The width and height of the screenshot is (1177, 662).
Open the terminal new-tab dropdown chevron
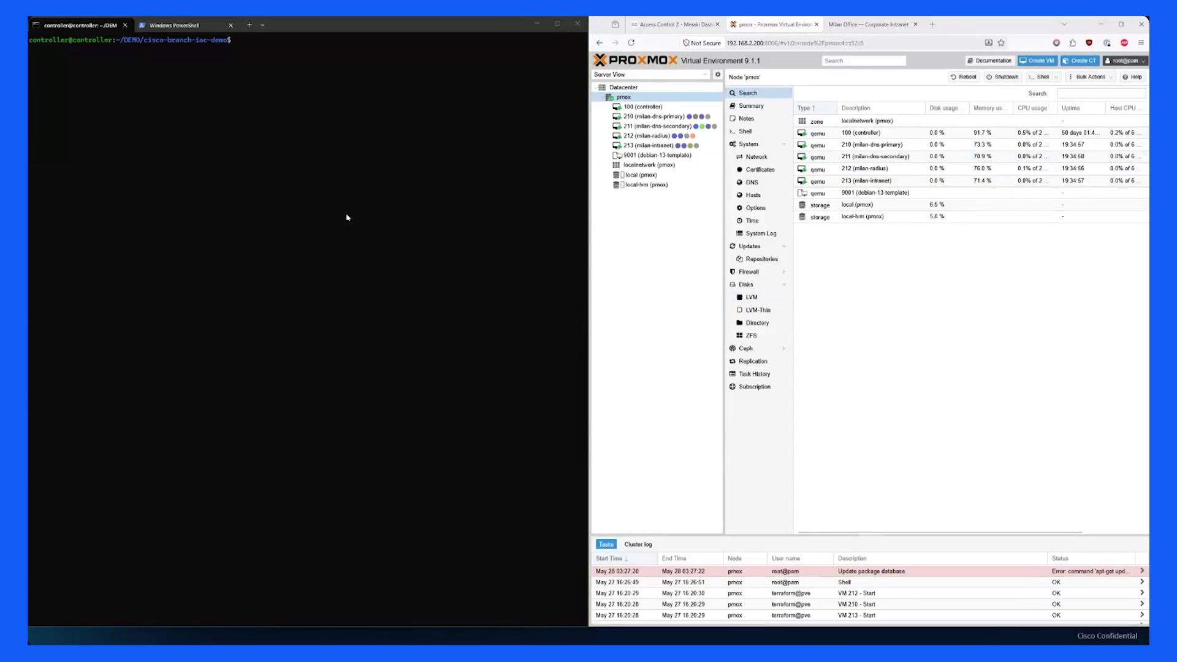click(x=262, y=25)
